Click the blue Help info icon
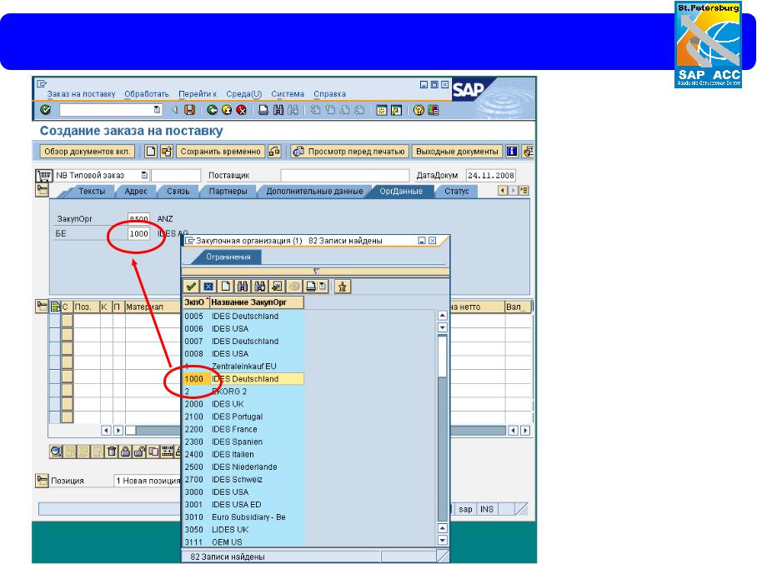Image resolution: width=757 pixels, height=564 pixels. click(512, 152)
